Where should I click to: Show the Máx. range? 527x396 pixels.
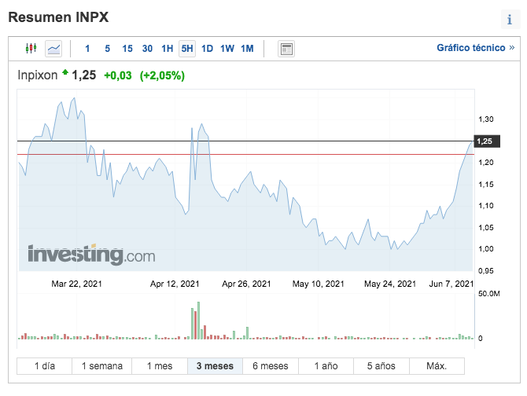pyautogui.click(x=437, y=366)
